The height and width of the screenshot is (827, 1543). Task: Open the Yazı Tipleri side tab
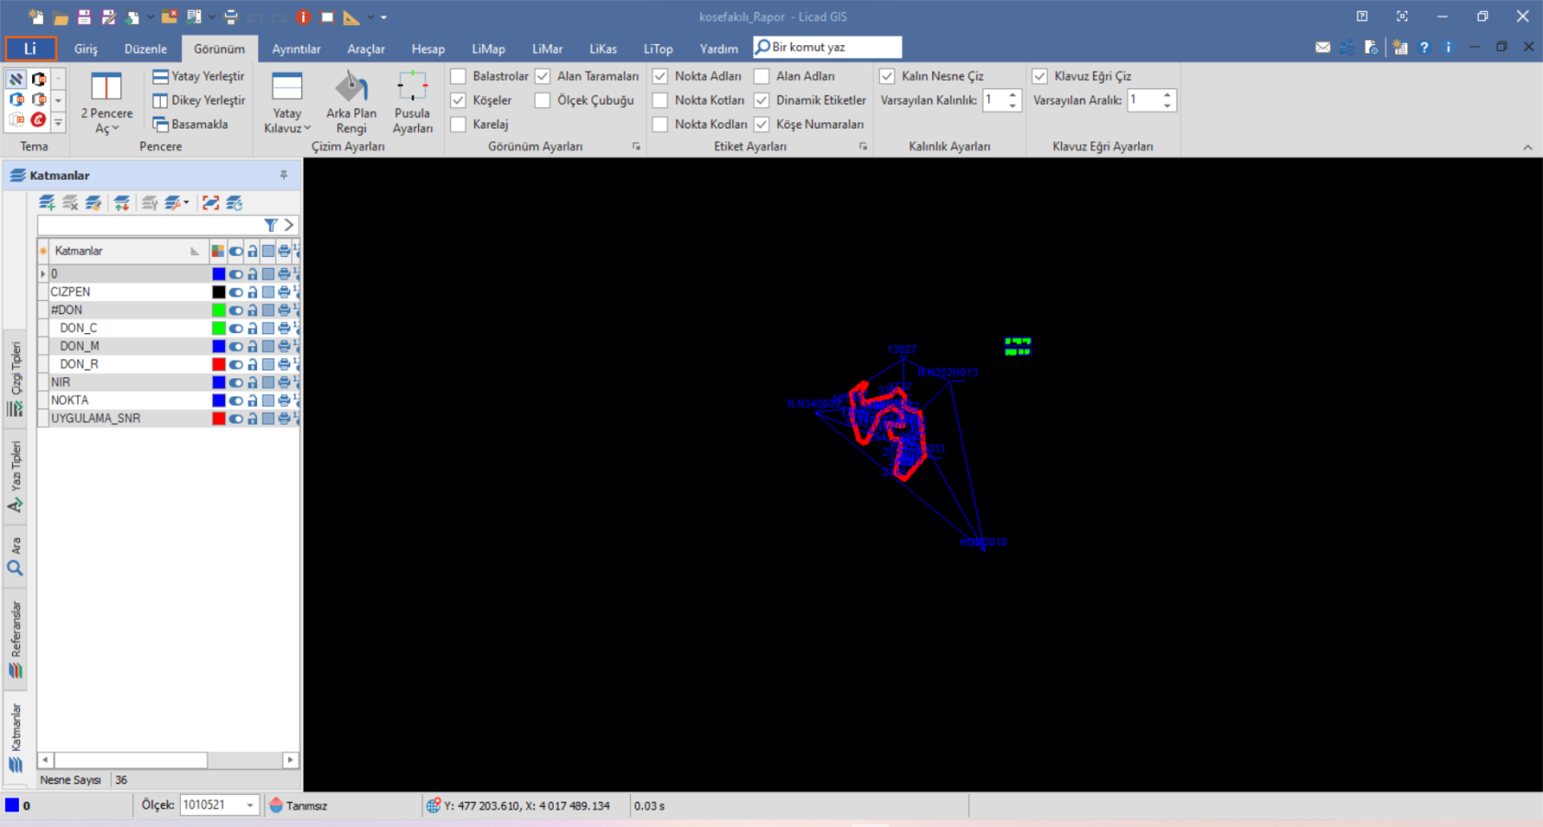pos(16,475)
